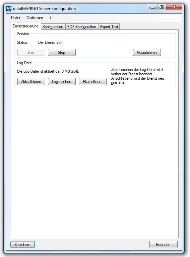Open the question mark help menu
This screenshot has width=190, height=257.
point(51,18)
